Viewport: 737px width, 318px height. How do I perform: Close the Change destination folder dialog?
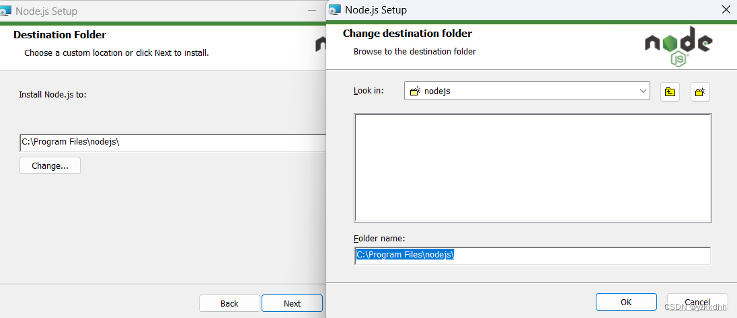pyautogui.click(x=726, y=9)
